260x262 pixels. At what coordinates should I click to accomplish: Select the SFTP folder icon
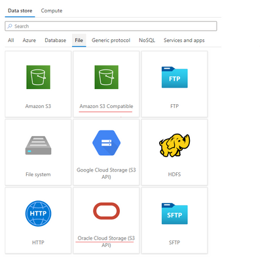tap(174, 214)
